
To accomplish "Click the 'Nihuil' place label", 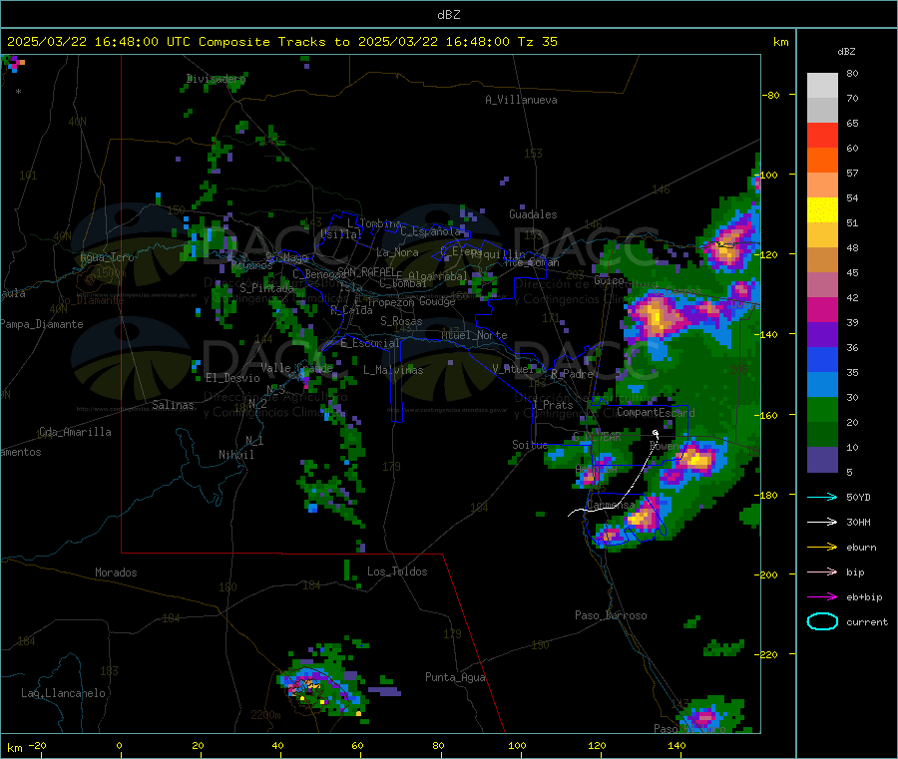I will click(235, 455).
